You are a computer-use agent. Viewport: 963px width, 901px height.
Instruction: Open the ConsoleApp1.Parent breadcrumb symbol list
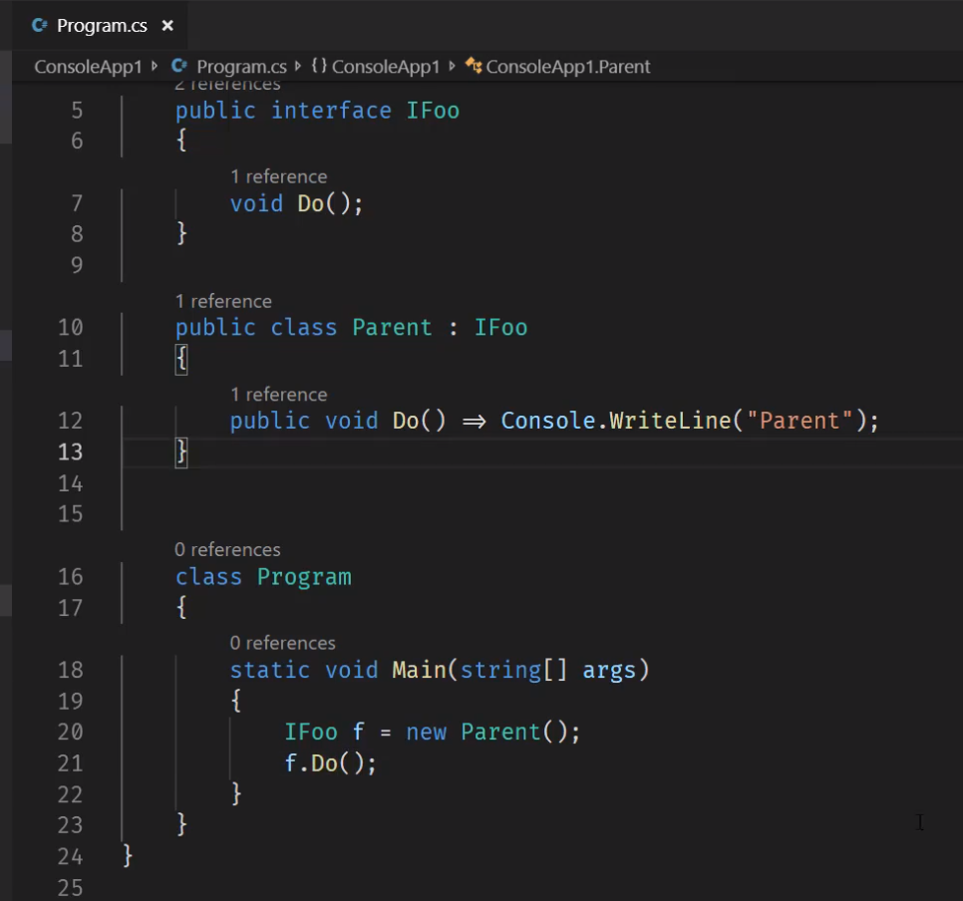[567, 67]
